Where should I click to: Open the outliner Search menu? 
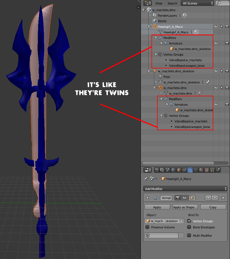[x=172, y=3]
